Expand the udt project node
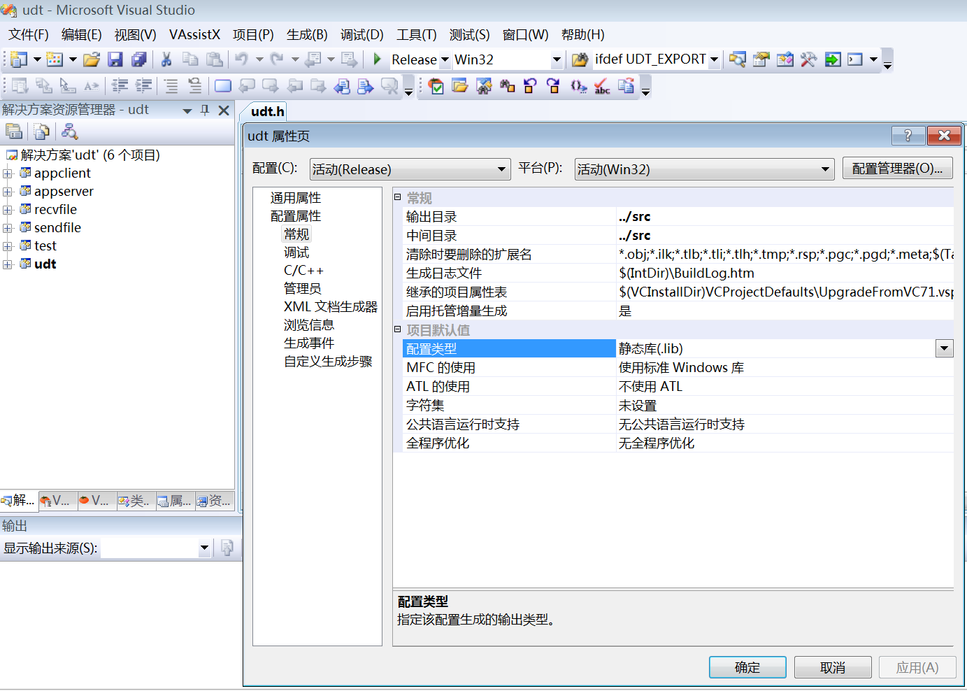Viewport: 967px width, 691px height. click(x=7, y=264)
